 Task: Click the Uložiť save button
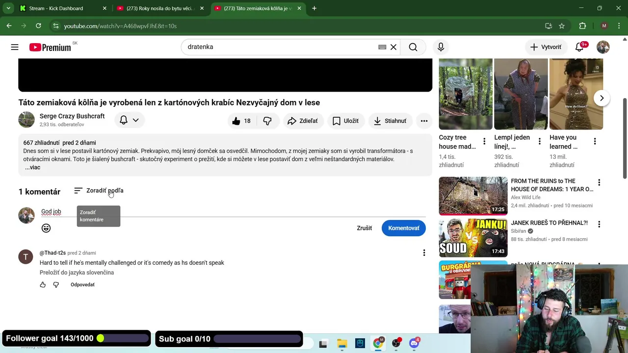coord(346,121)
